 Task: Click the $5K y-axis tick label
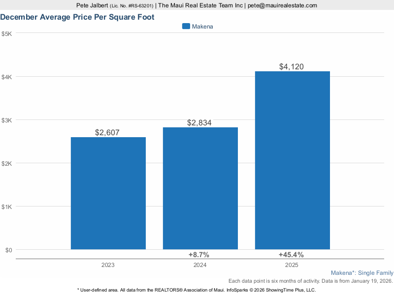point(7,33)
